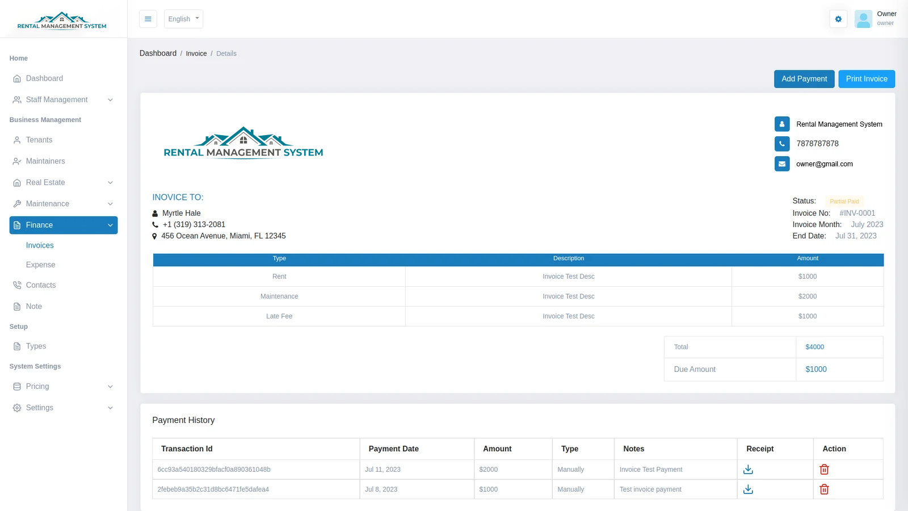Click the Rental Management System sidebar logo

(62, 20)
